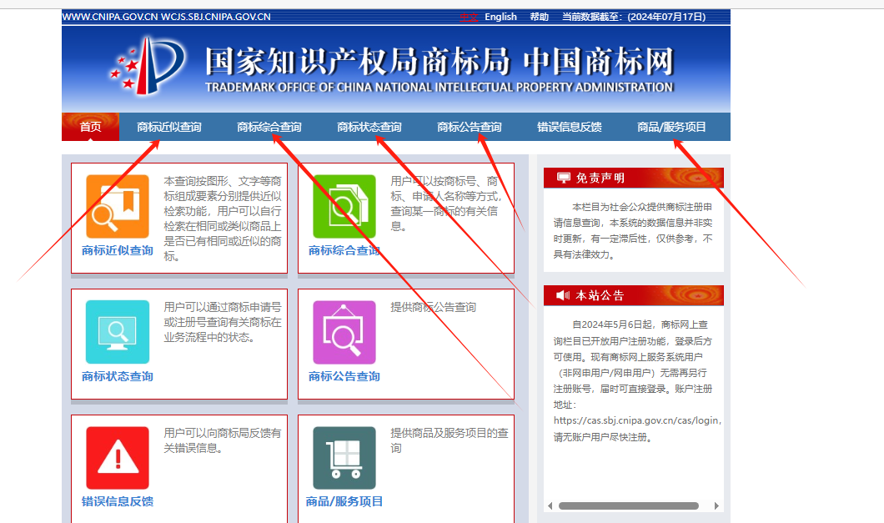884x523 pixels.
Task: Click the 商标公告查询 card title link
Action: pos(344,376)
